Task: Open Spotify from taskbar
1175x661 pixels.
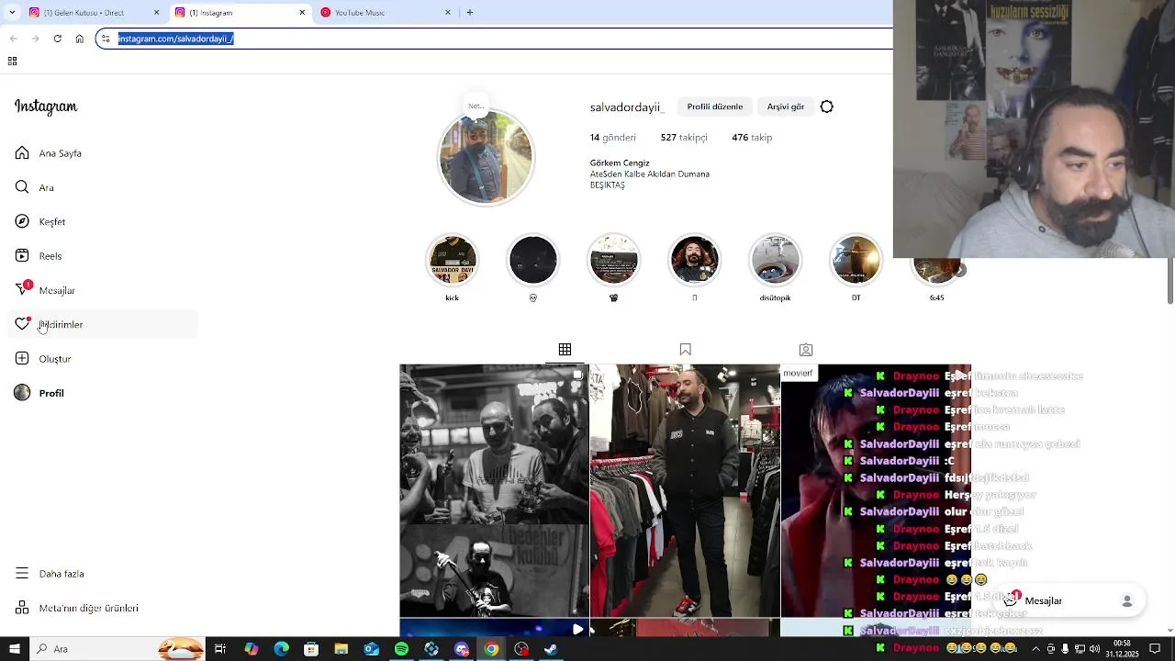Action: (401, 649)
